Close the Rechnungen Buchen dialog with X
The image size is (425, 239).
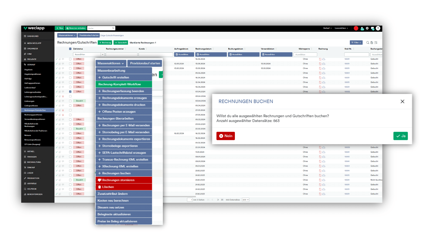click(402, 101)
